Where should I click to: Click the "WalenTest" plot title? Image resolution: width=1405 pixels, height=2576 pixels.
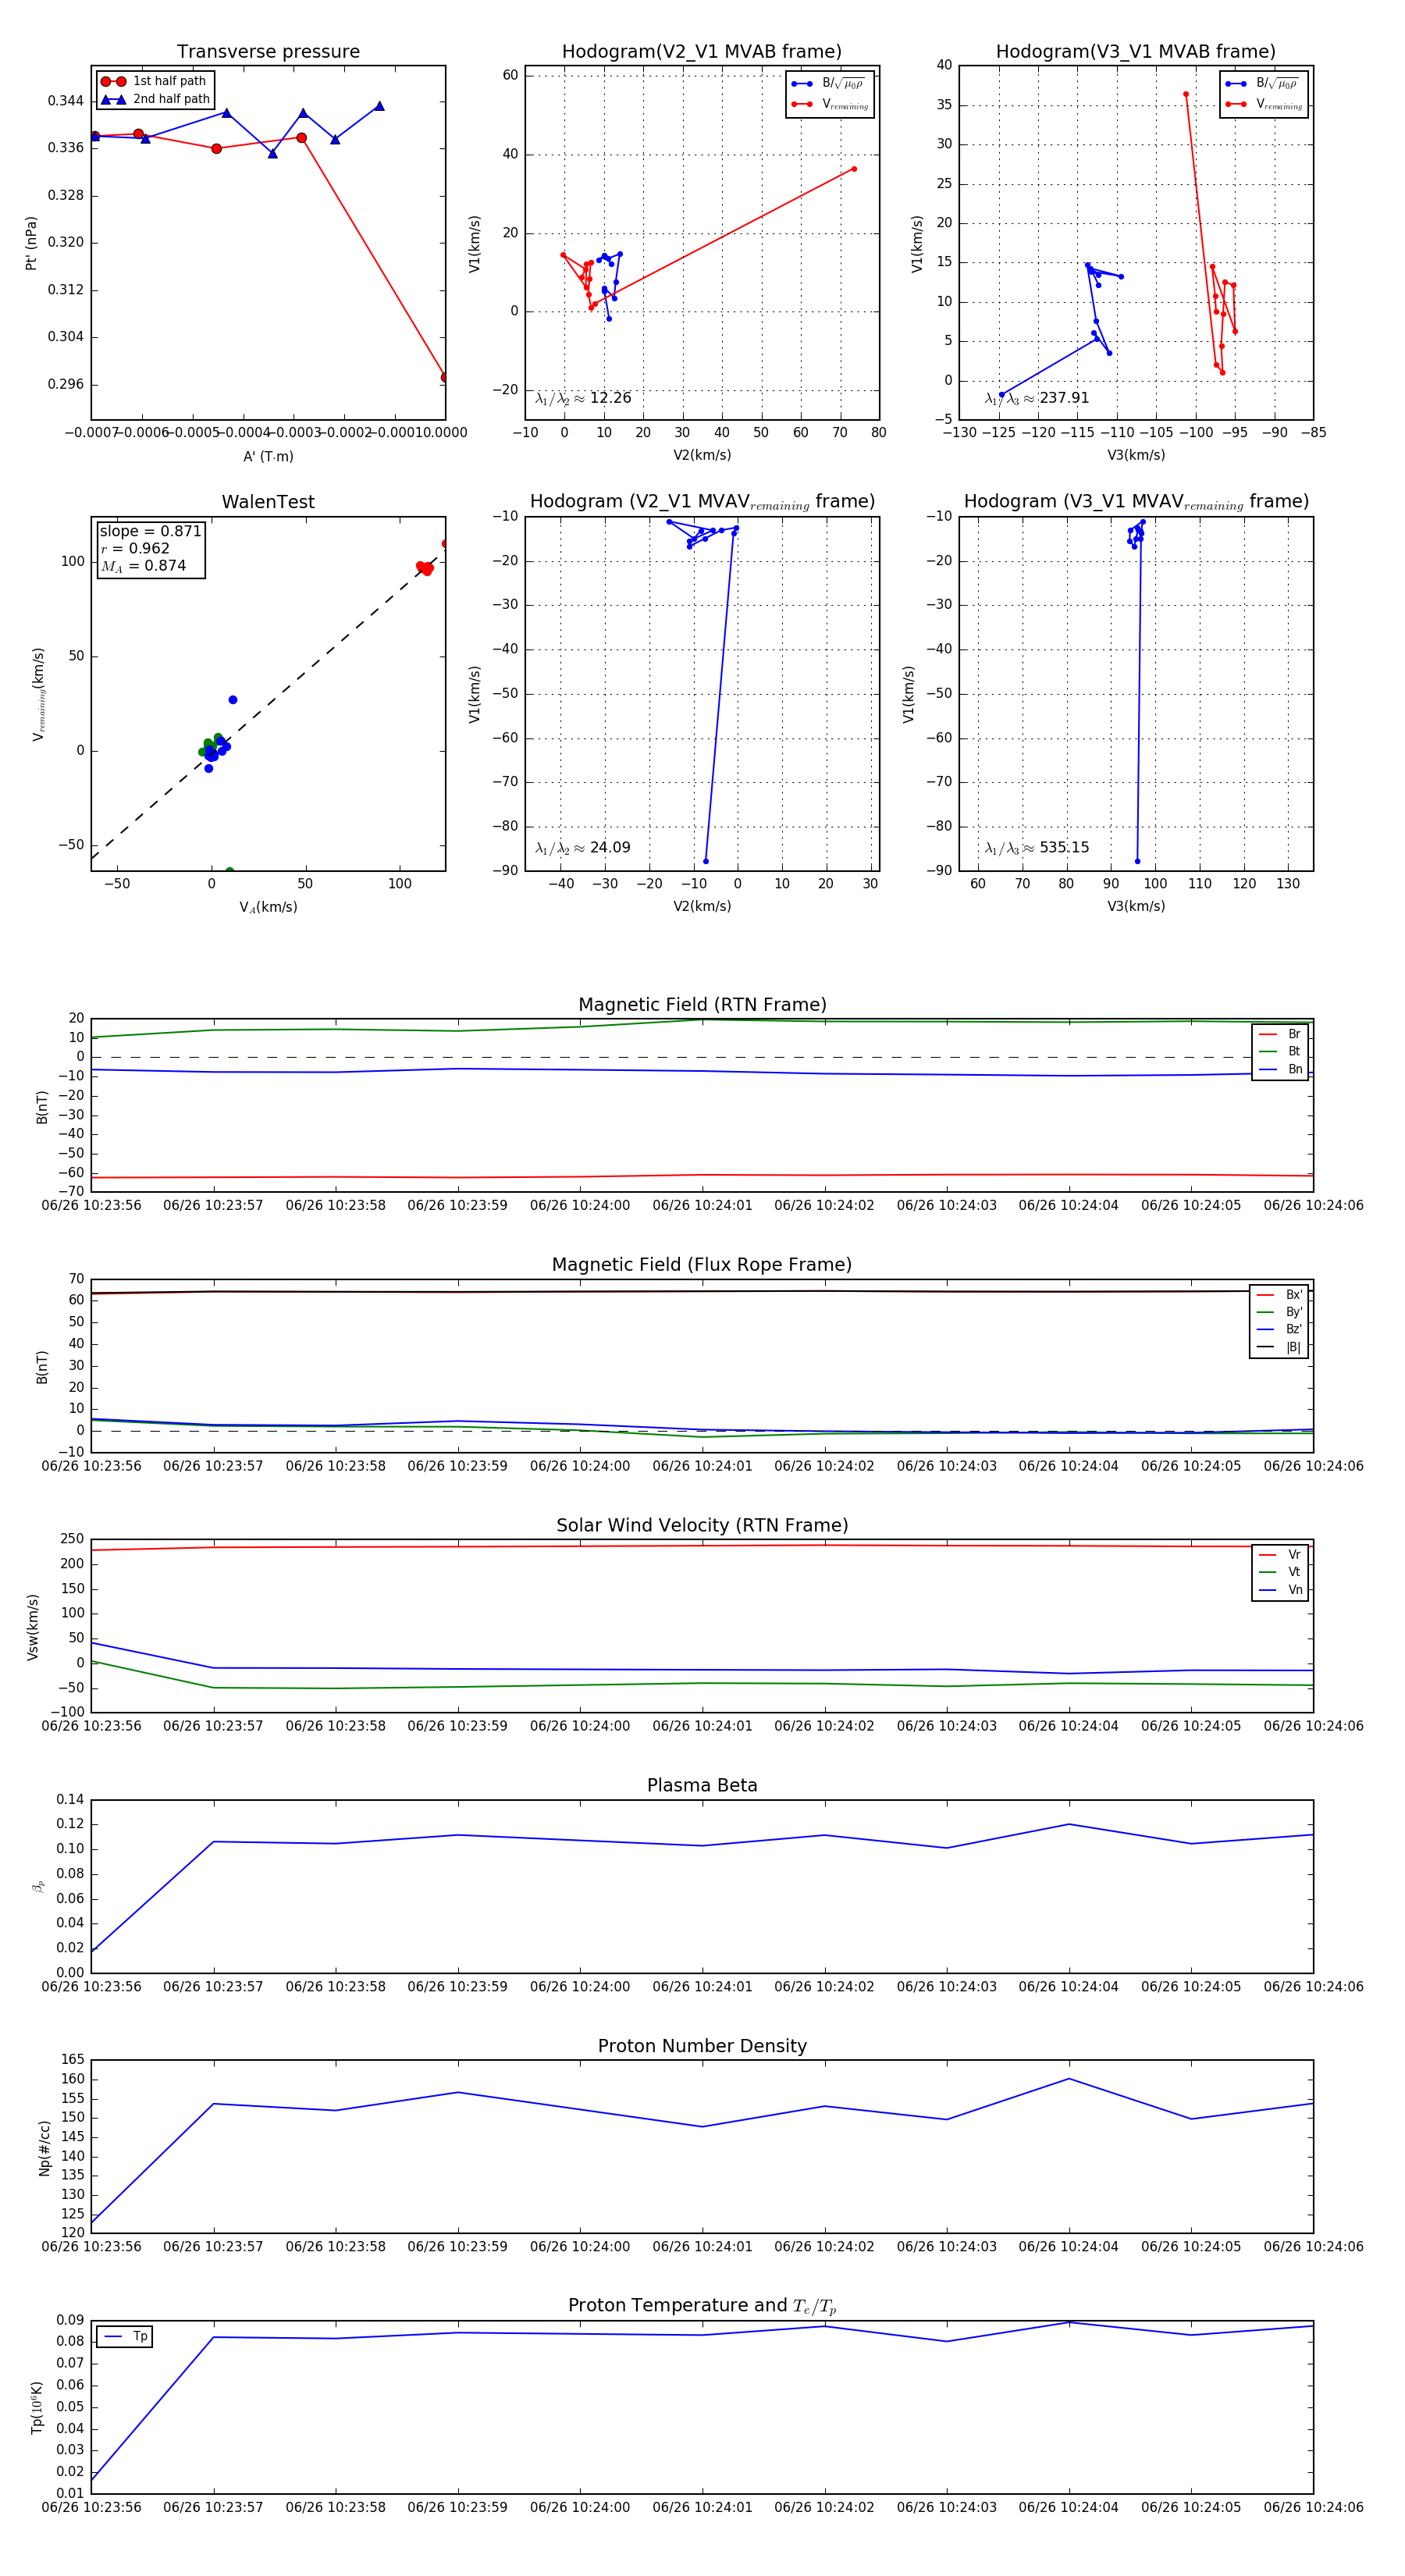[268, 502]
